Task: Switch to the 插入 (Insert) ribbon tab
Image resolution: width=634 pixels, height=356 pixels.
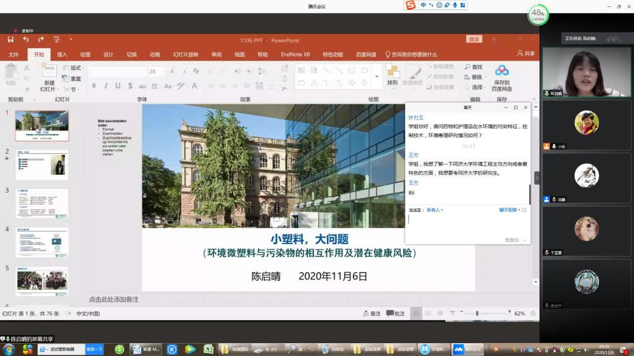Action: point(62,54)
